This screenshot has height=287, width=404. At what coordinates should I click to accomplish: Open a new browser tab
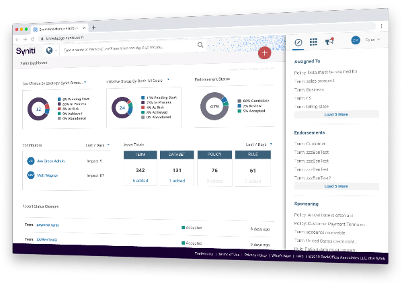[93, 28]
